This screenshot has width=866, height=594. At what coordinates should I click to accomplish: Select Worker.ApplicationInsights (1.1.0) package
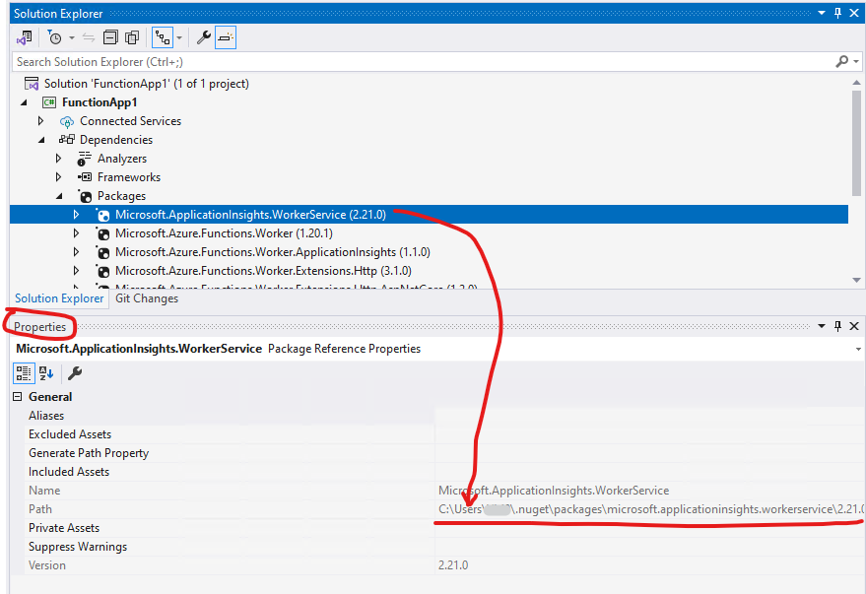(x=272, y=252)
